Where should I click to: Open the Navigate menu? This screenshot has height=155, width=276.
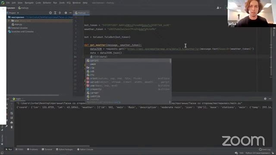29,3
